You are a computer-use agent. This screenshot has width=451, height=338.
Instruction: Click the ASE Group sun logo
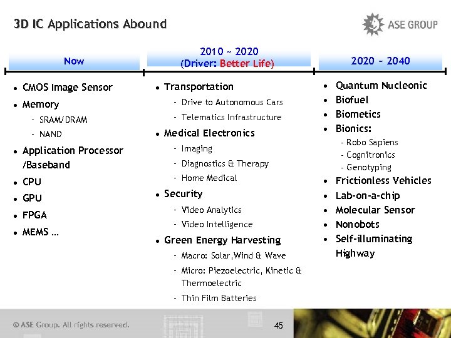pyautogui.click(x=373, y=24)
